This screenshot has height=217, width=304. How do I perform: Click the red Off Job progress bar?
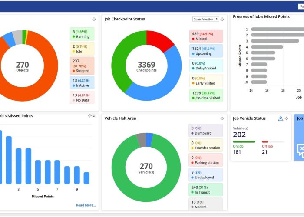click(x=264, y=141)
